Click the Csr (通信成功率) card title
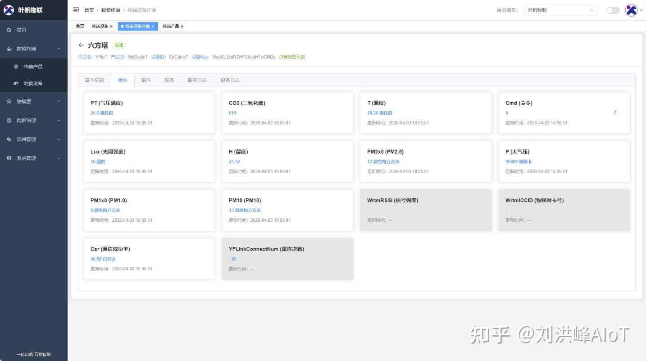 (110, 249)
